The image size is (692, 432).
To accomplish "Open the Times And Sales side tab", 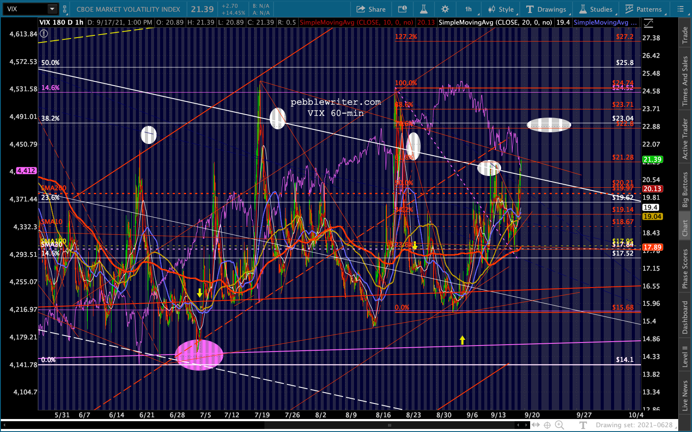I will point(685,81).
